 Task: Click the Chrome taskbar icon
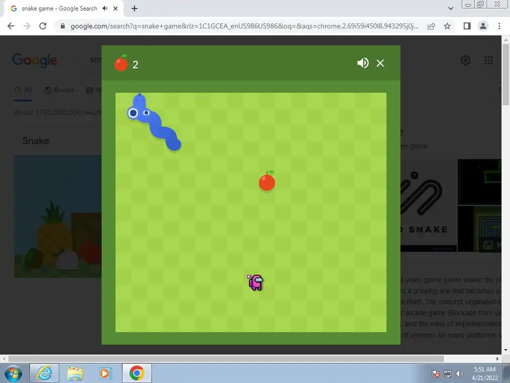tap(137, 373)
